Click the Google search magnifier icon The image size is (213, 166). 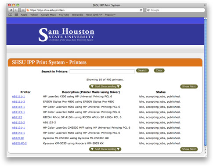[148, 10]
